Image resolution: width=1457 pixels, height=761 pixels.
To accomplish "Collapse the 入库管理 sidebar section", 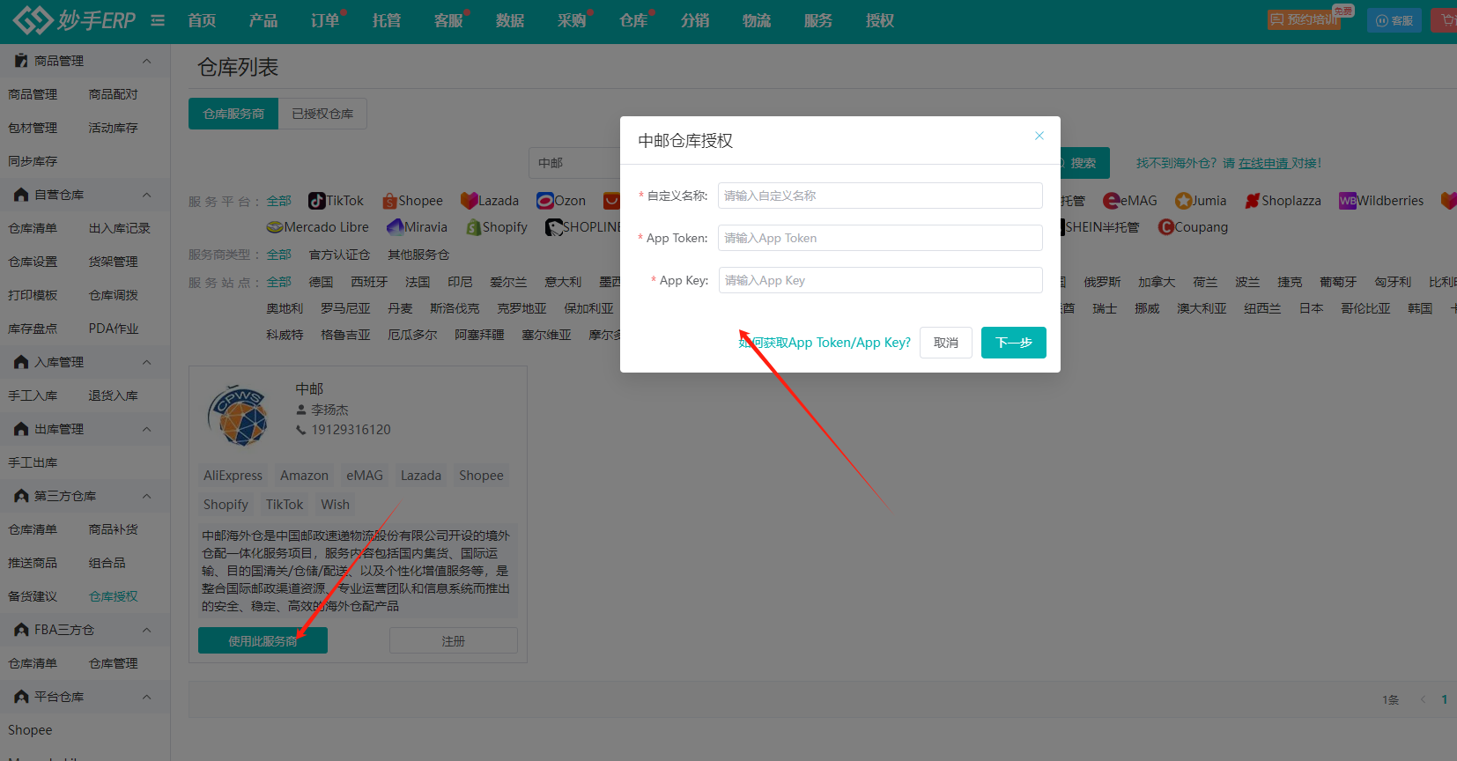I will click(x=147, y=362).
